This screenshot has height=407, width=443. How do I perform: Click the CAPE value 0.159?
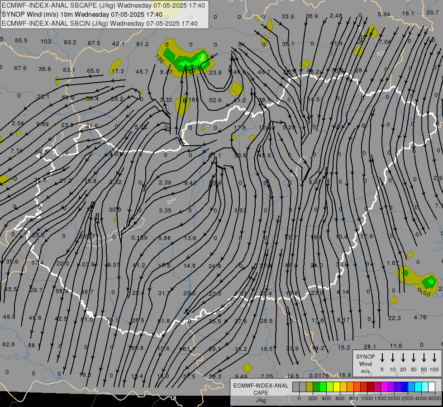pos(139,238)
